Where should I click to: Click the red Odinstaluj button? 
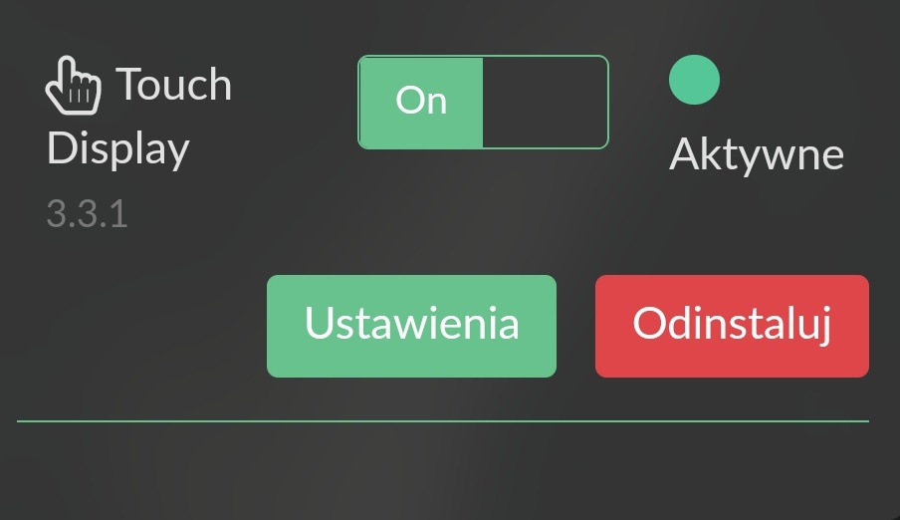[x=732, y=326]
